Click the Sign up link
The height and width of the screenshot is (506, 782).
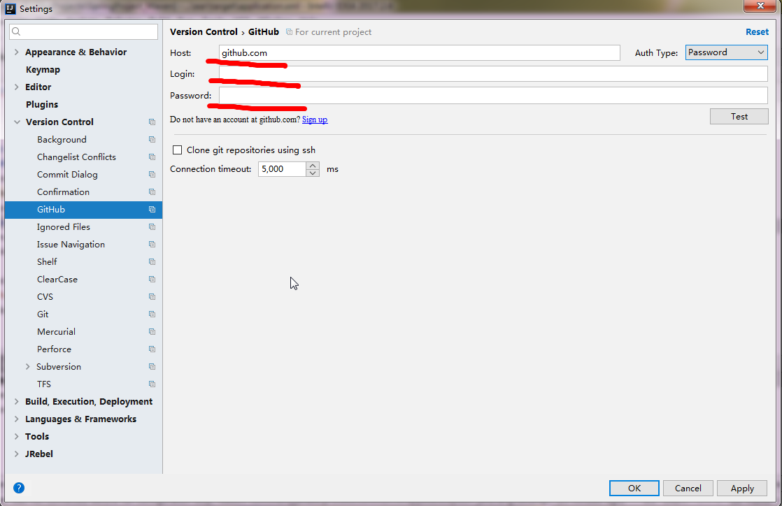coord(315,120)
